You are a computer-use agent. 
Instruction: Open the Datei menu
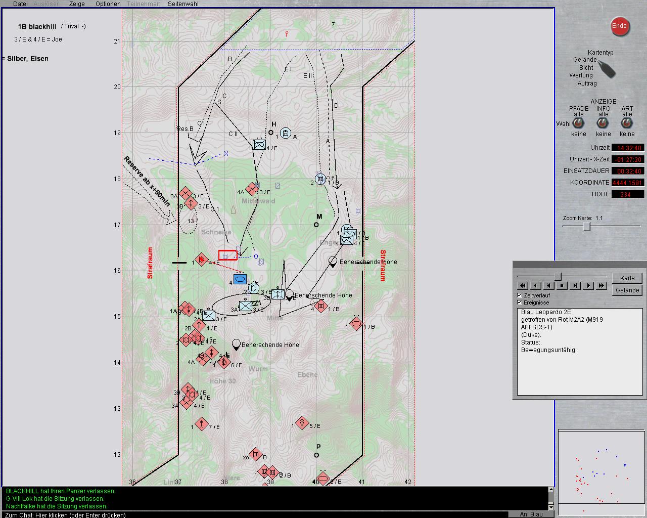pos(20,4)
